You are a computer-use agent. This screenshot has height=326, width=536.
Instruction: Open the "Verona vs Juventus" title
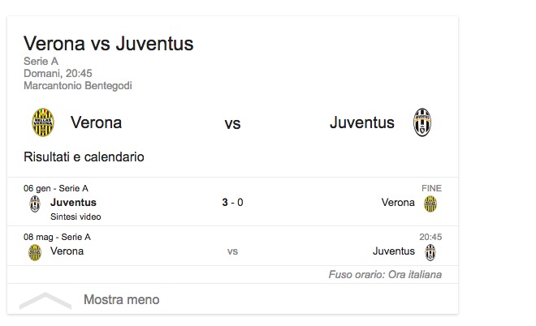[x=108, y=43]
